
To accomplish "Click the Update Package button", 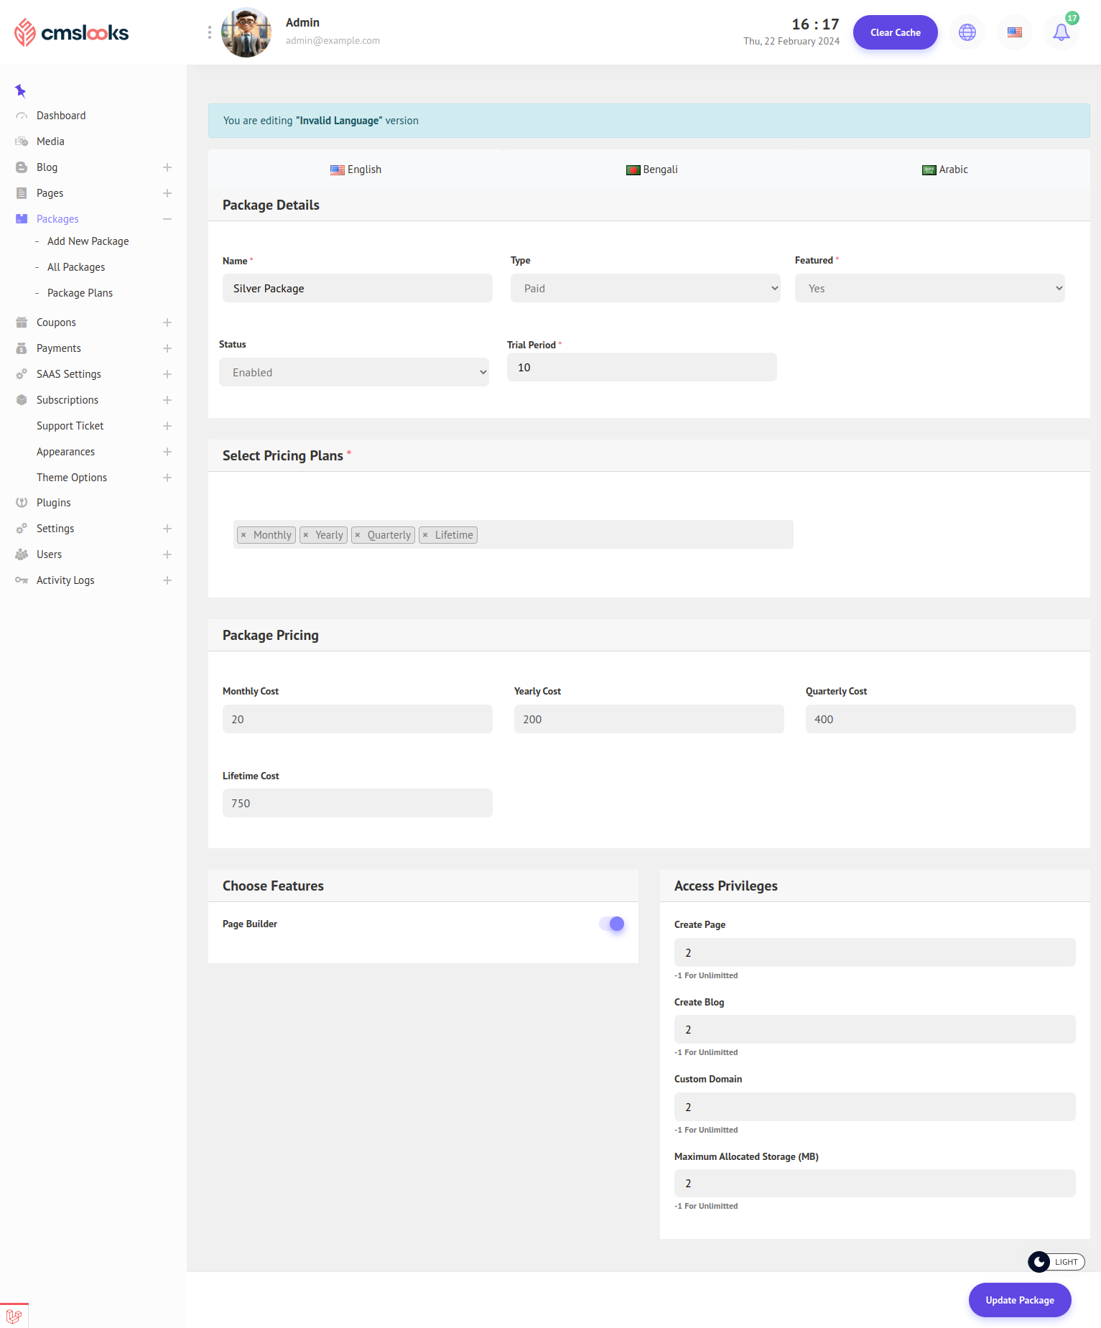I will click(x=1019, y=1300).
